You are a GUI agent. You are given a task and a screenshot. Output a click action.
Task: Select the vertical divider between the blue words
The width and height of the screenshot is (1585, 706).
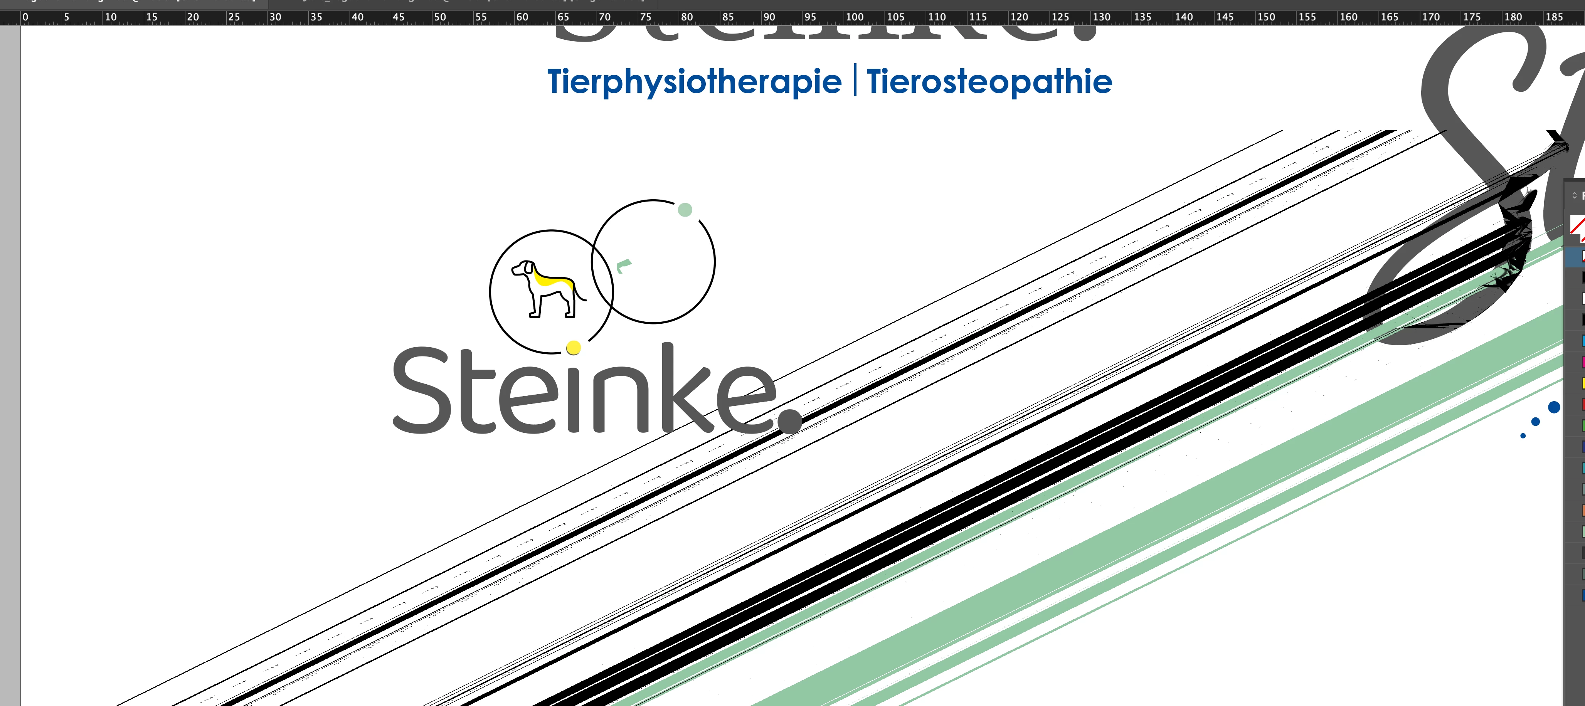[855, 81]
